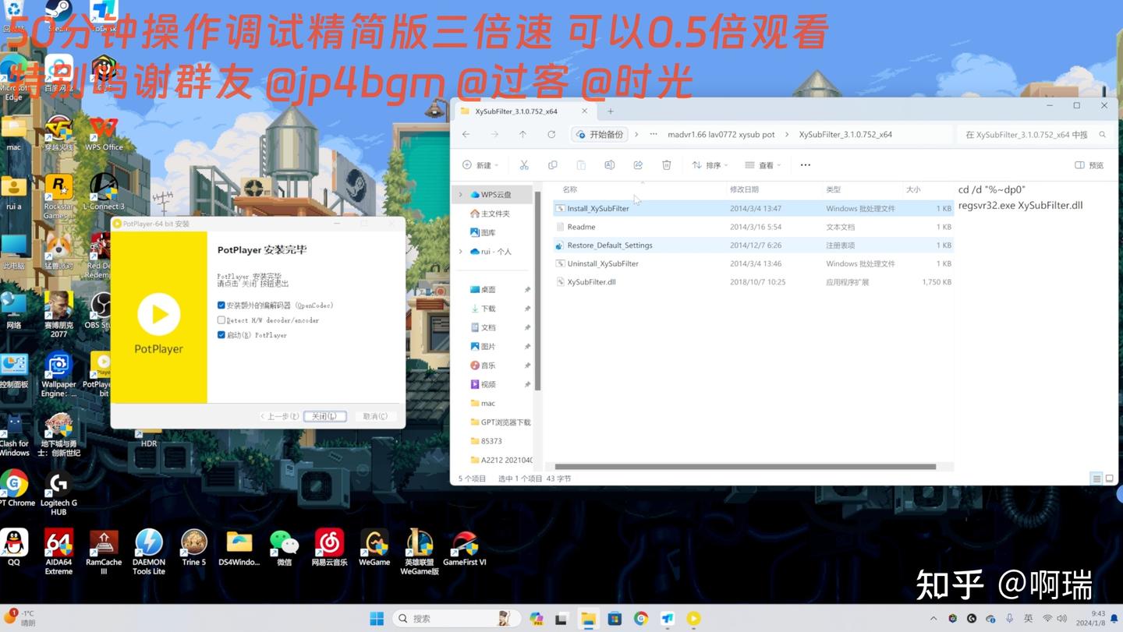This screenshot has height=632, width=1123.
Task: Click the 开始备份 button in address bar
Action: [x=600, y=134]
